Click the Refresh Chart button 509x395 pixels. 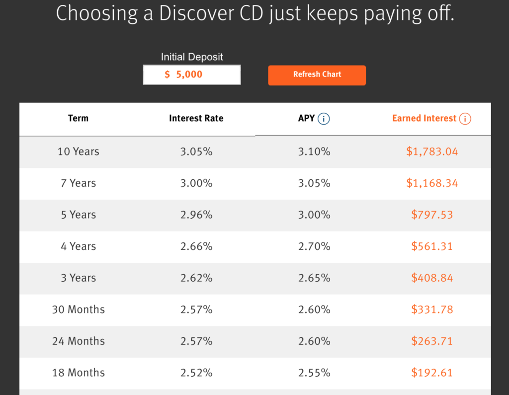click(317, 75)
